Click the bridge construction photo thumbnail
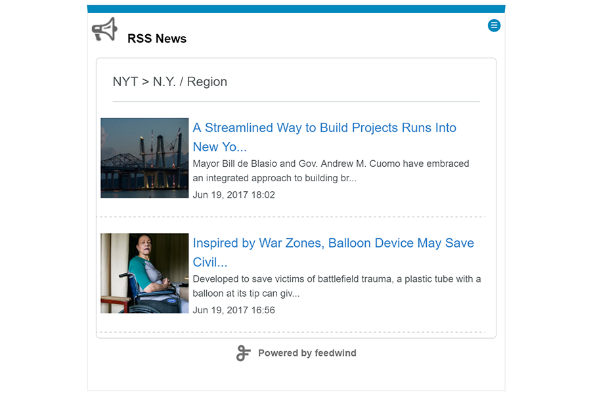The image size is (591, 394). point(144,158)
